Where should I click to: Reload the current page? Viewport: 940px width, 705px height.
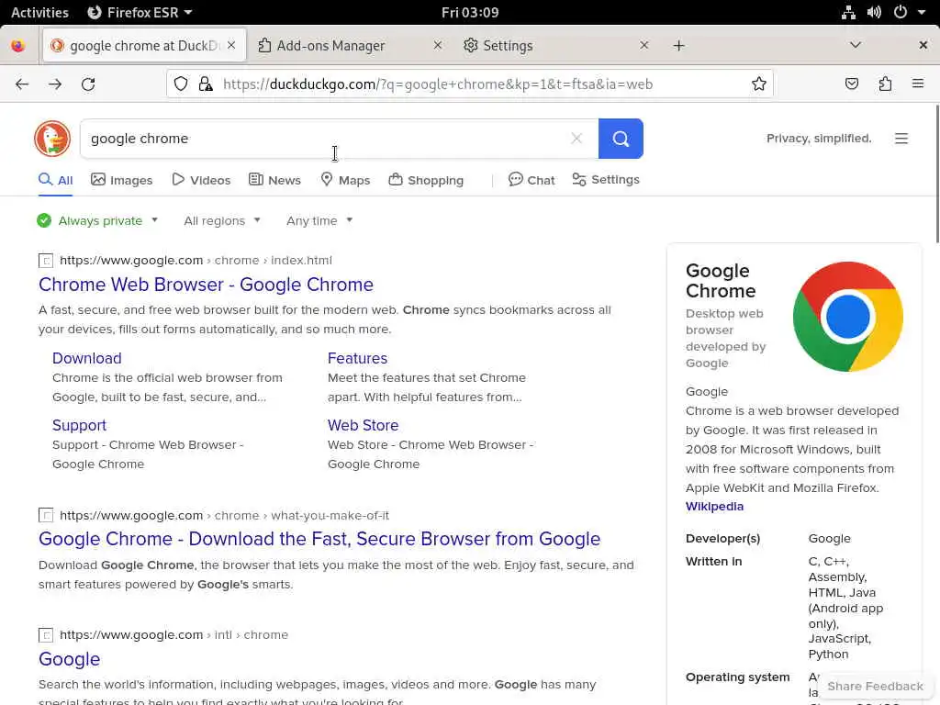[x=88, y=84]
